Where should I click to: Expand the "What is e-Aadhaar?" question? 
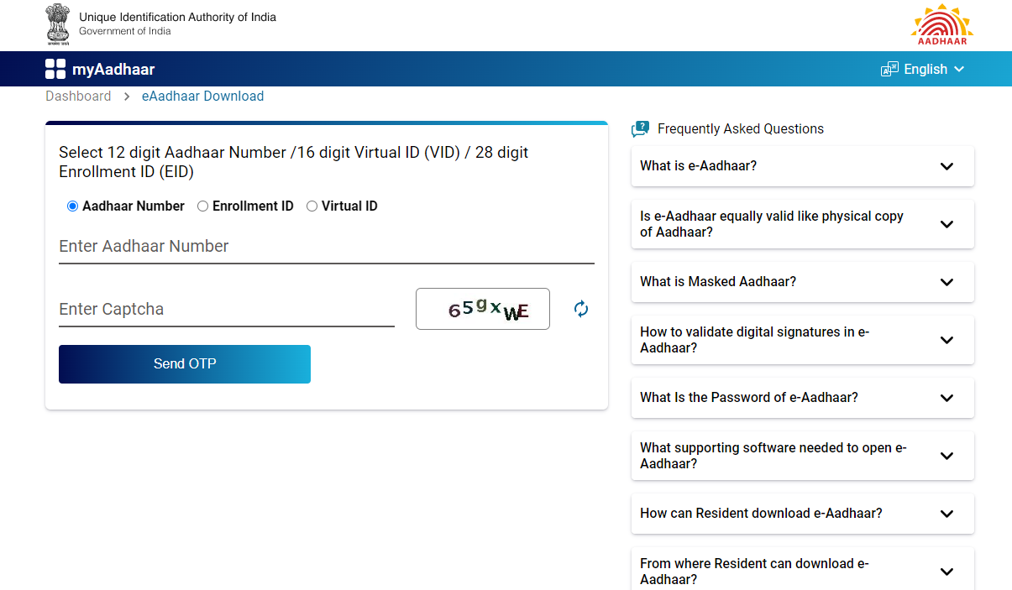[x=802, y=166]
